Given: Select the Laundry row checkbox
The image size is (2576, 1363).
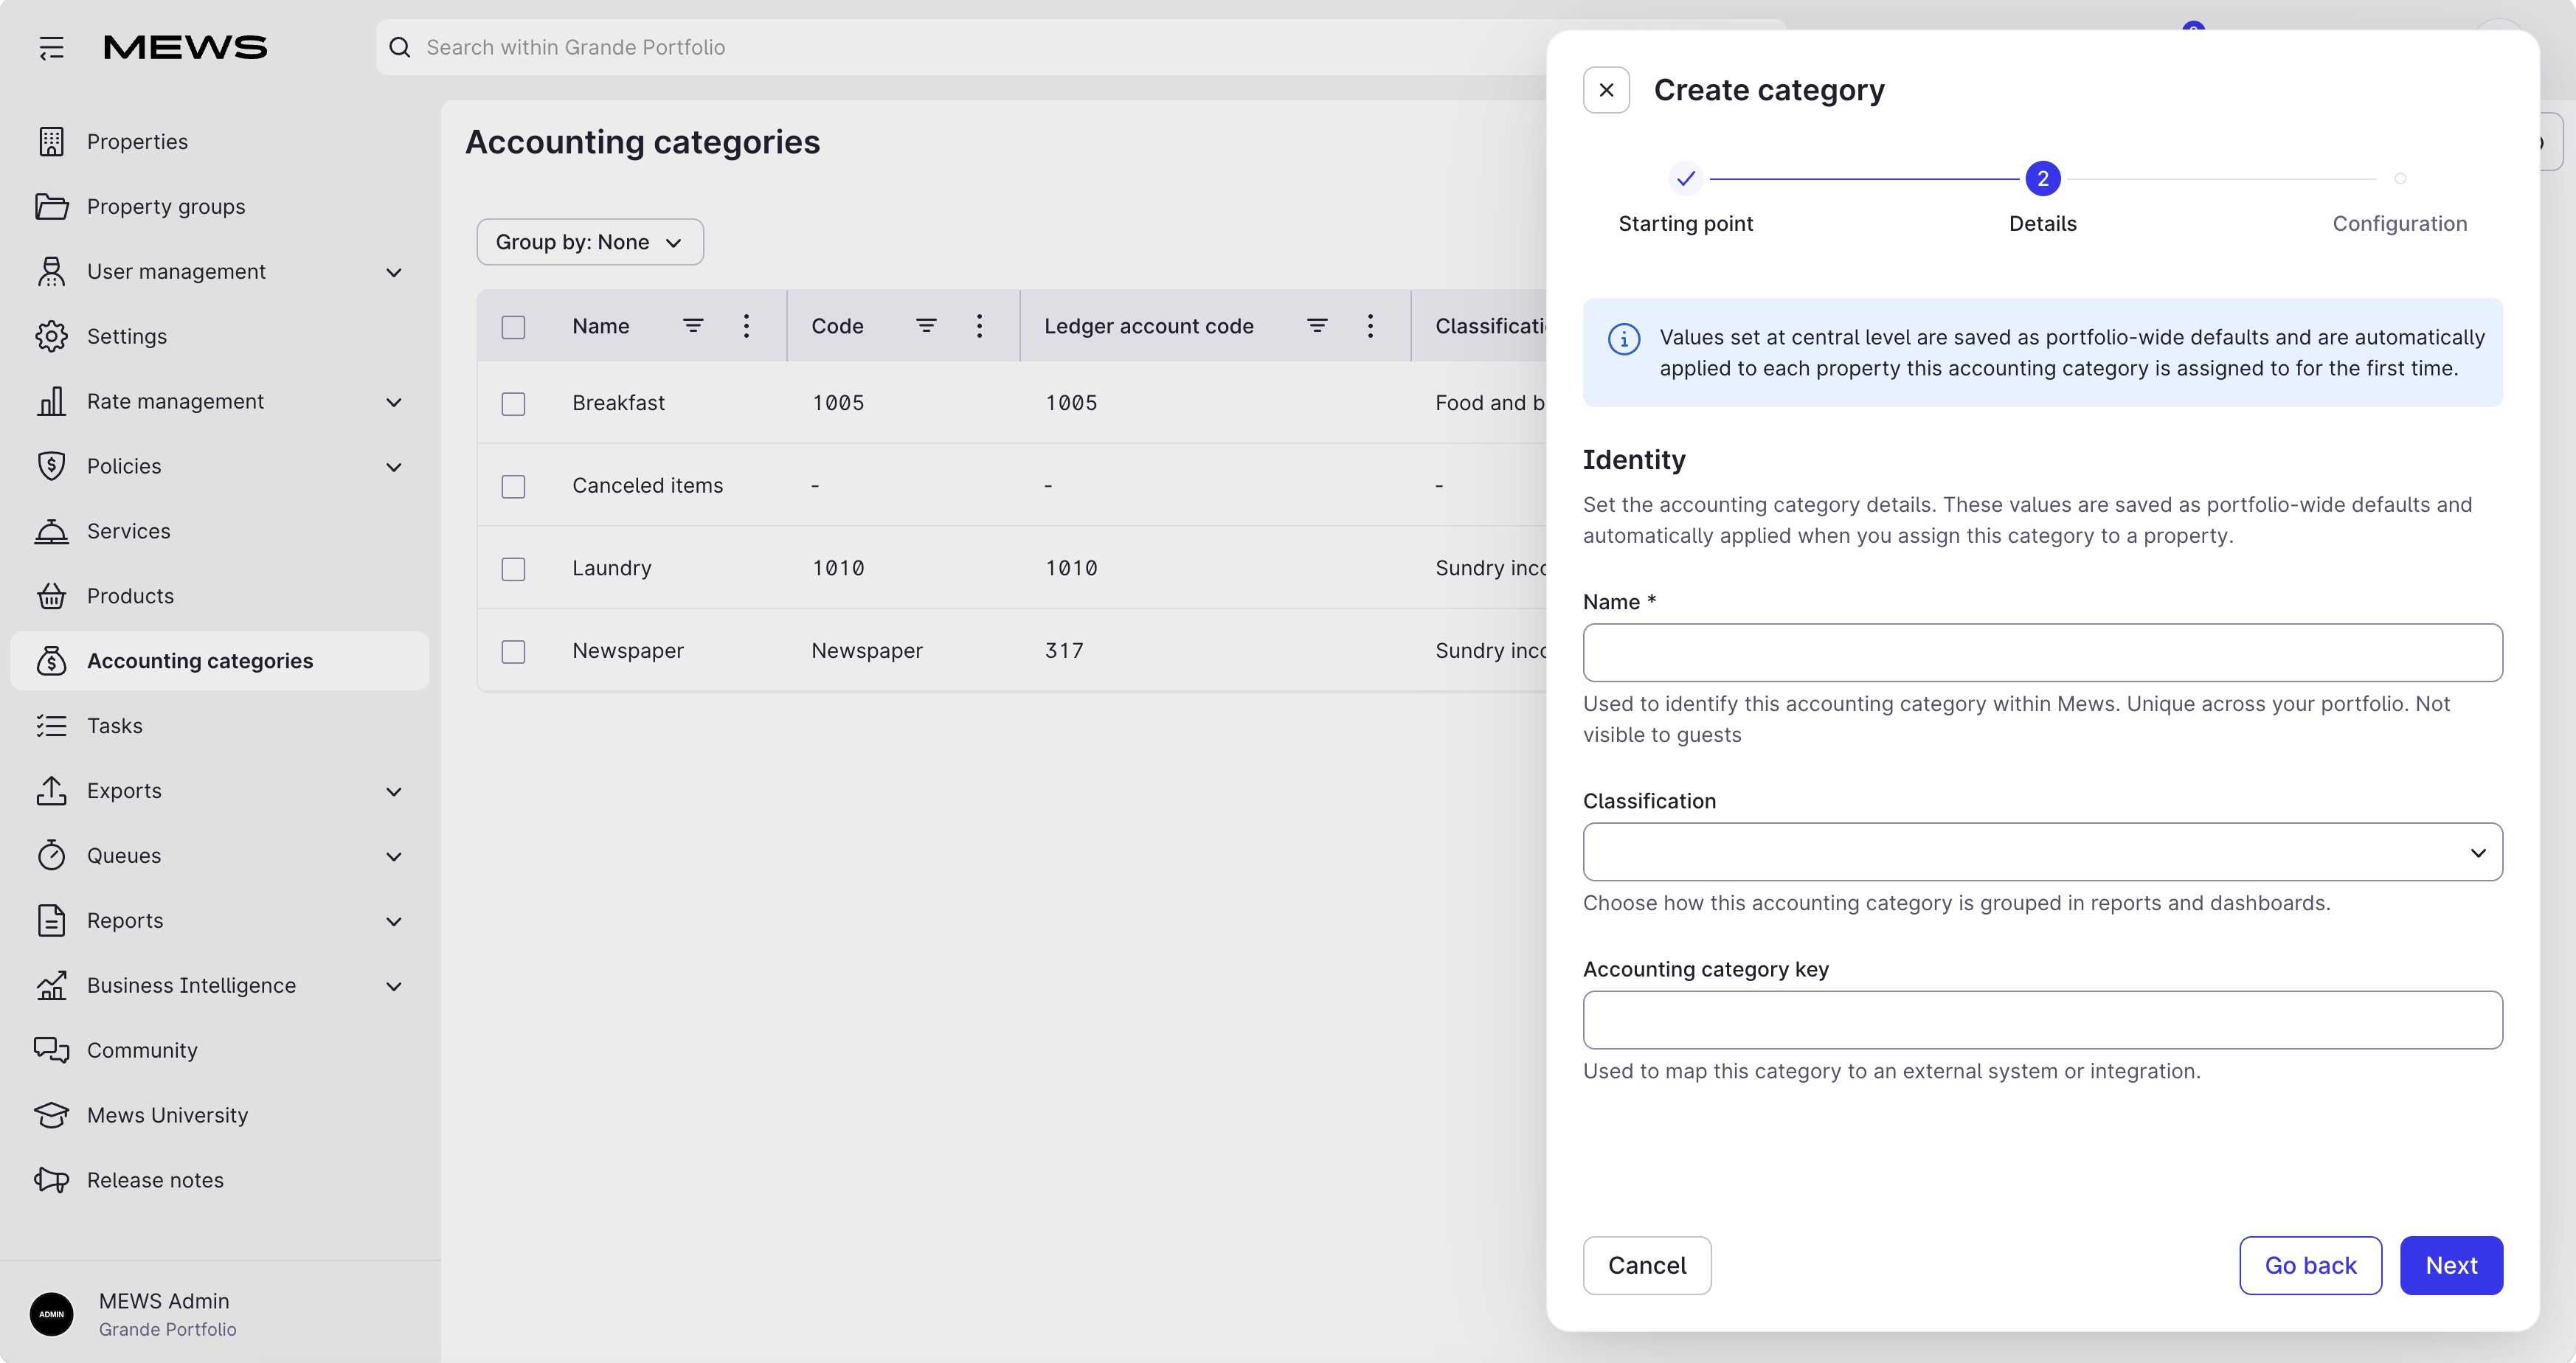Looking at the screenshot, I should [513, 569].
